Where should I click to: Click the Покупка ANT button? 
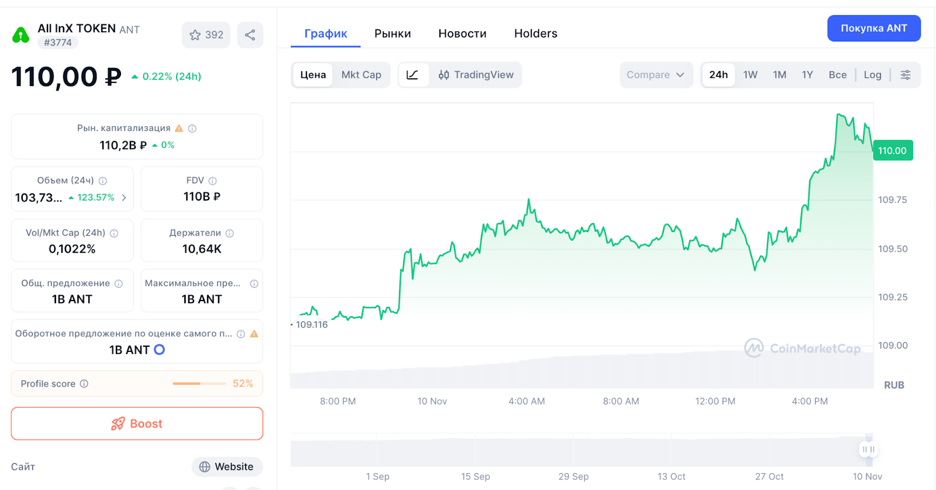[x=874, y=28]
